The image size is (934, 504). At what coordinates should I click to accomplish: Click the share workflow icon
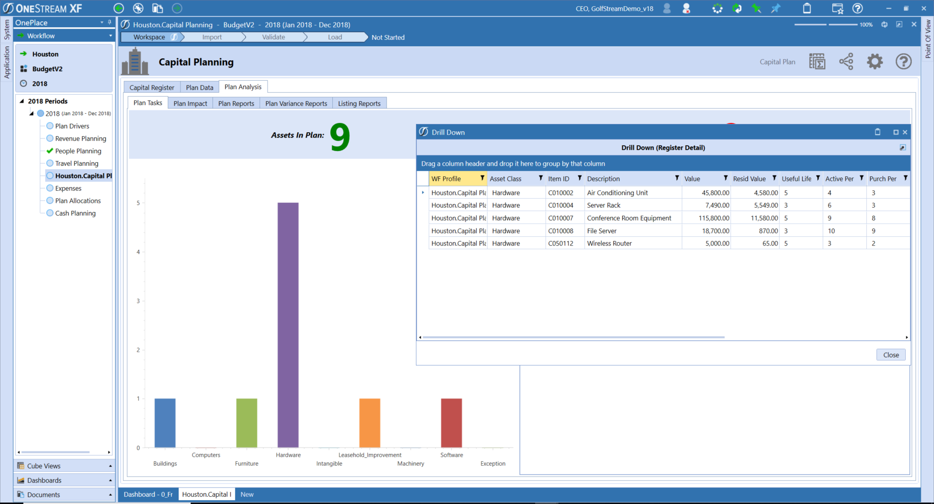tap(846, 62)
